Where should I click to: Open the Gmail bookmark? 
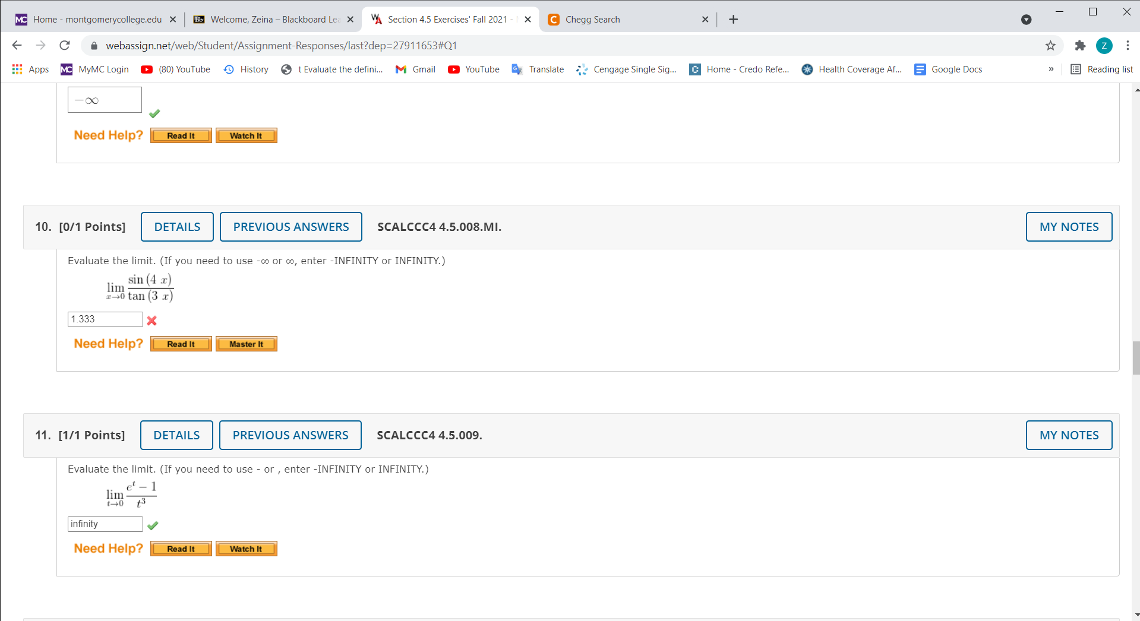(415, 69)
